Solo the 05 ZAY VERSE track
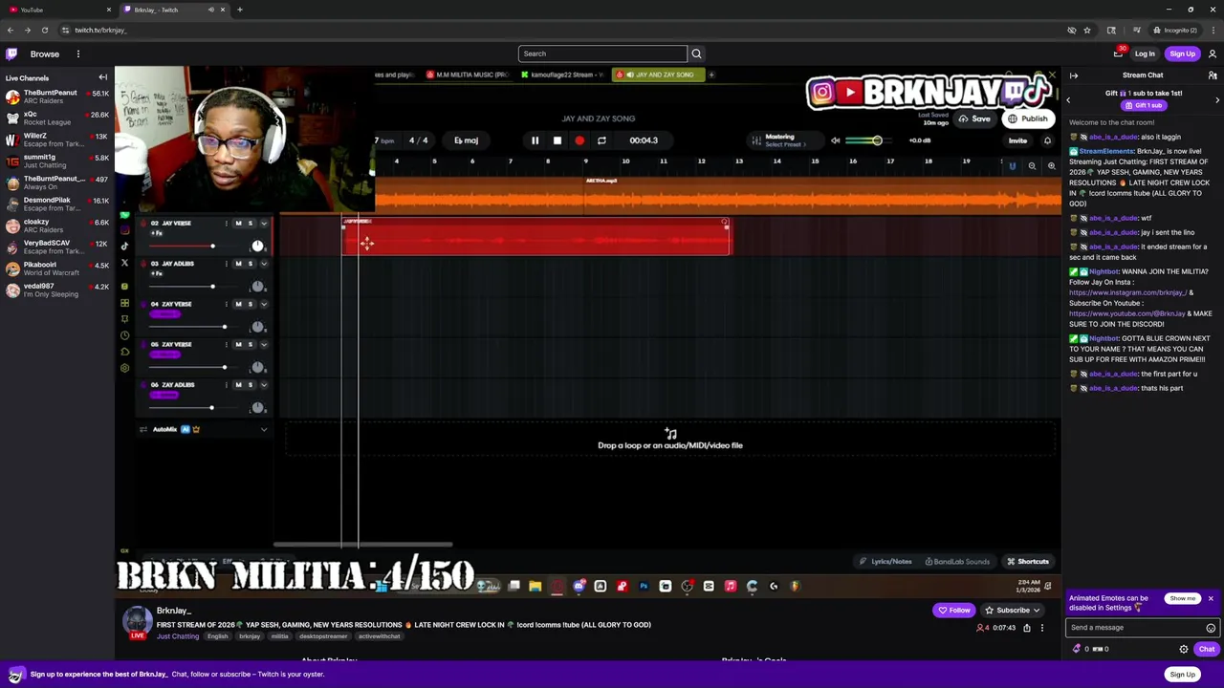The height and width of the screenshot is (688, 1224). (251, 344)
